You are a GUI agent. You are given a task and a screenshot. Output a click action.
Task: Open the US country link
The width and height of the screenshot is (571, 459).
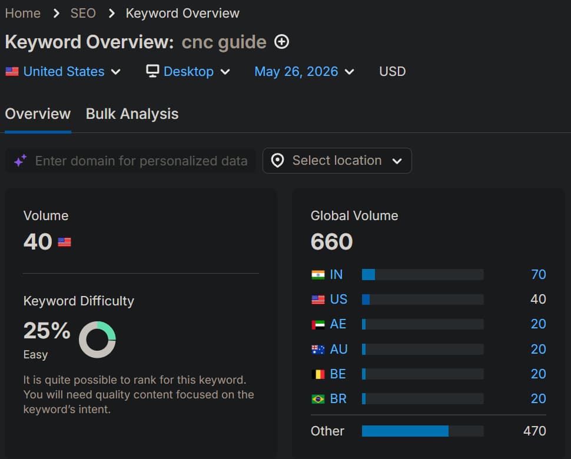click(x=338, y=299)
